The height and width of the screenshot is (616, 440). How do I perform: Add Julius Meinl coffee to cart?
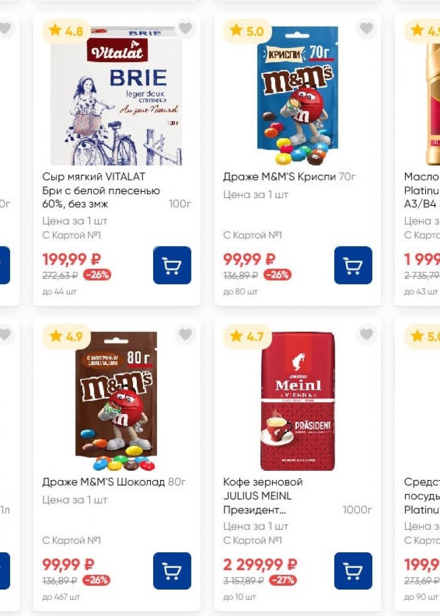tap(353, 571)
